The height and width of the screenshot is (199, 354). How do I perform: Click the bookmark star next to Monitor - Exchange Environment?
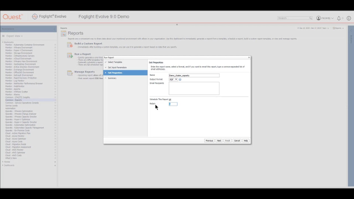(x=55, y=70)
